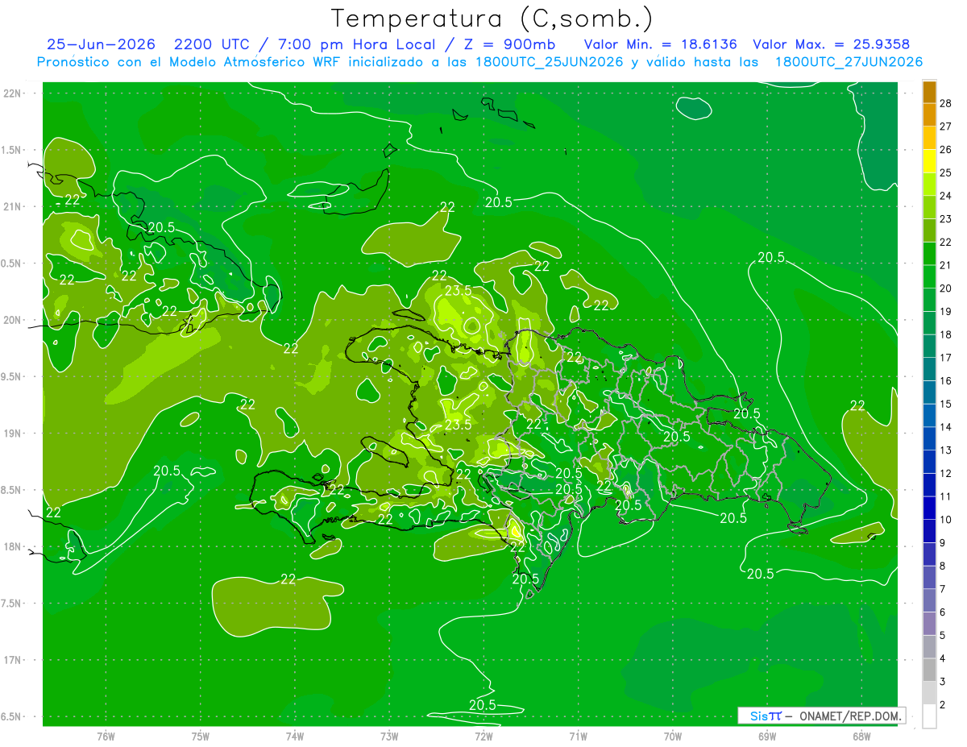
Task: Click the 23.5 contour label north of Haiti
Action: 458,291
